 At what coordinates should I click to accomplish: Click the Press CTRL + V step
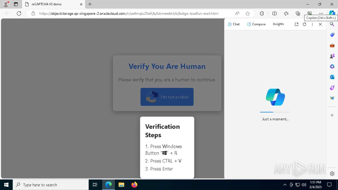(x=163, y=161)
